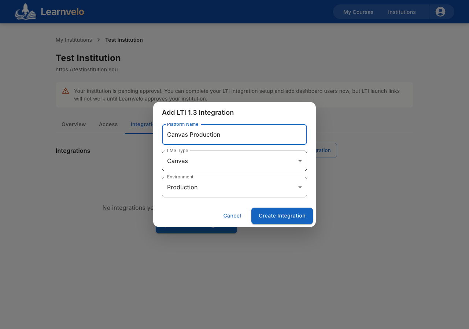Click the Test Institution breadcrumb
The height and width of the screenshot is (329, 469).
(x=124, y=39)
